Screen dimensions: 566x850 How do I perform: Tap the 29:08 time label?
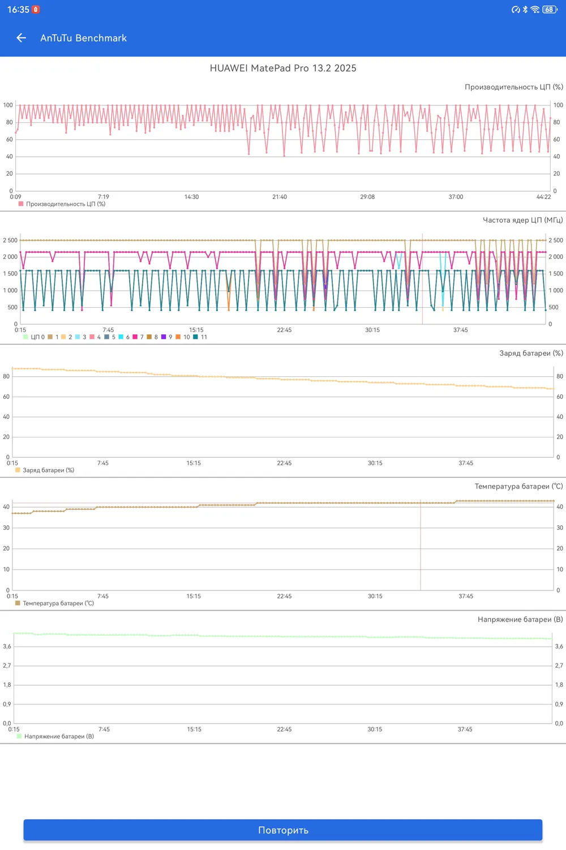point(367,197)
